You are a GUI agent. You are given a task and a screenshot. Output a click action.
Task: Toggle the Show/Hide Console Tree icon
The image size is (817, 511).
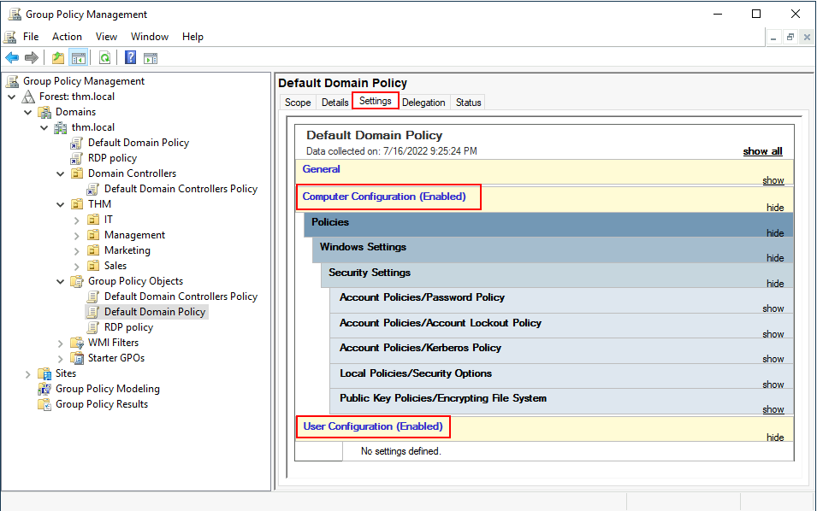coord(79,58)
